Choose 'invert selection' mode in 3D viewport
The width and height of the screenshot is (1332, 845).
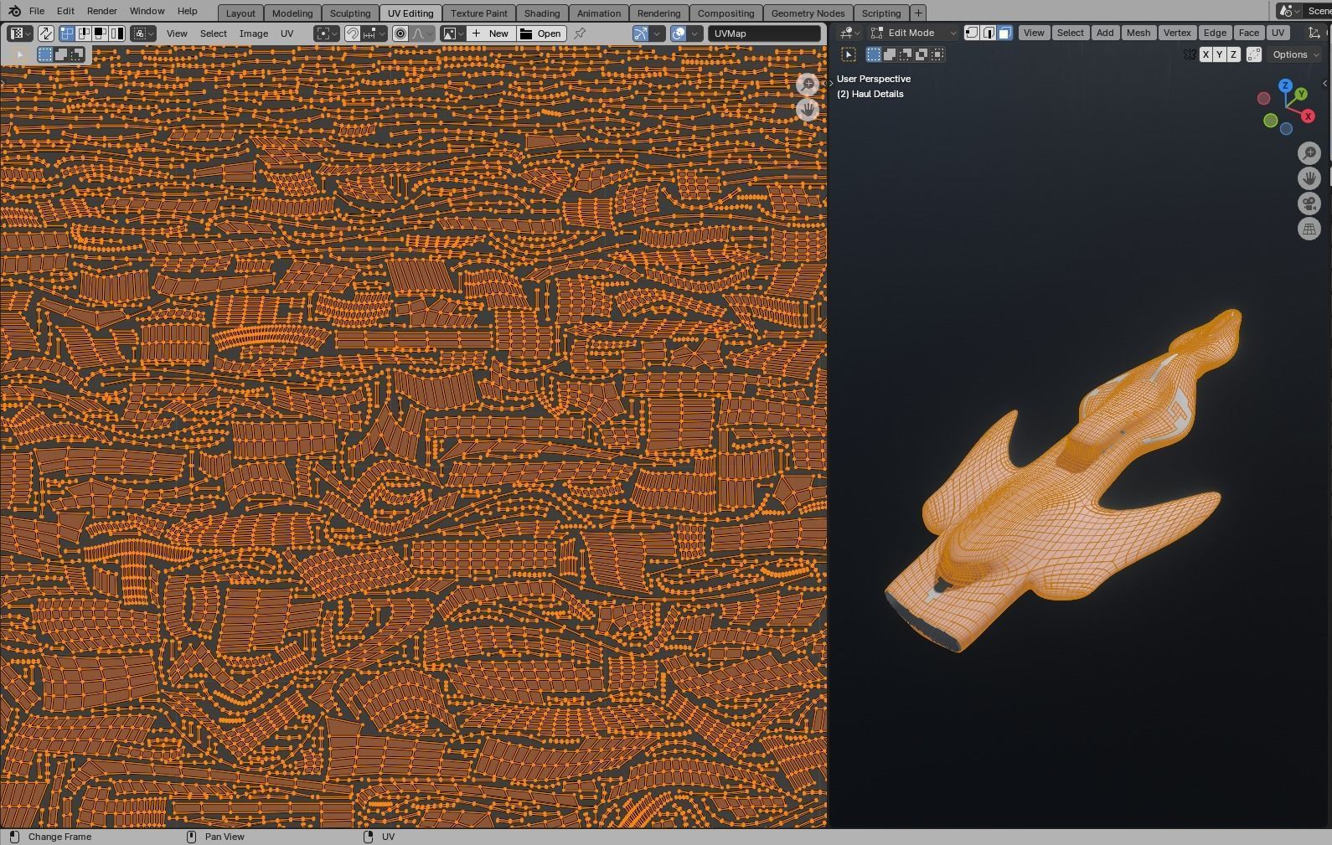tap(922, 54)
